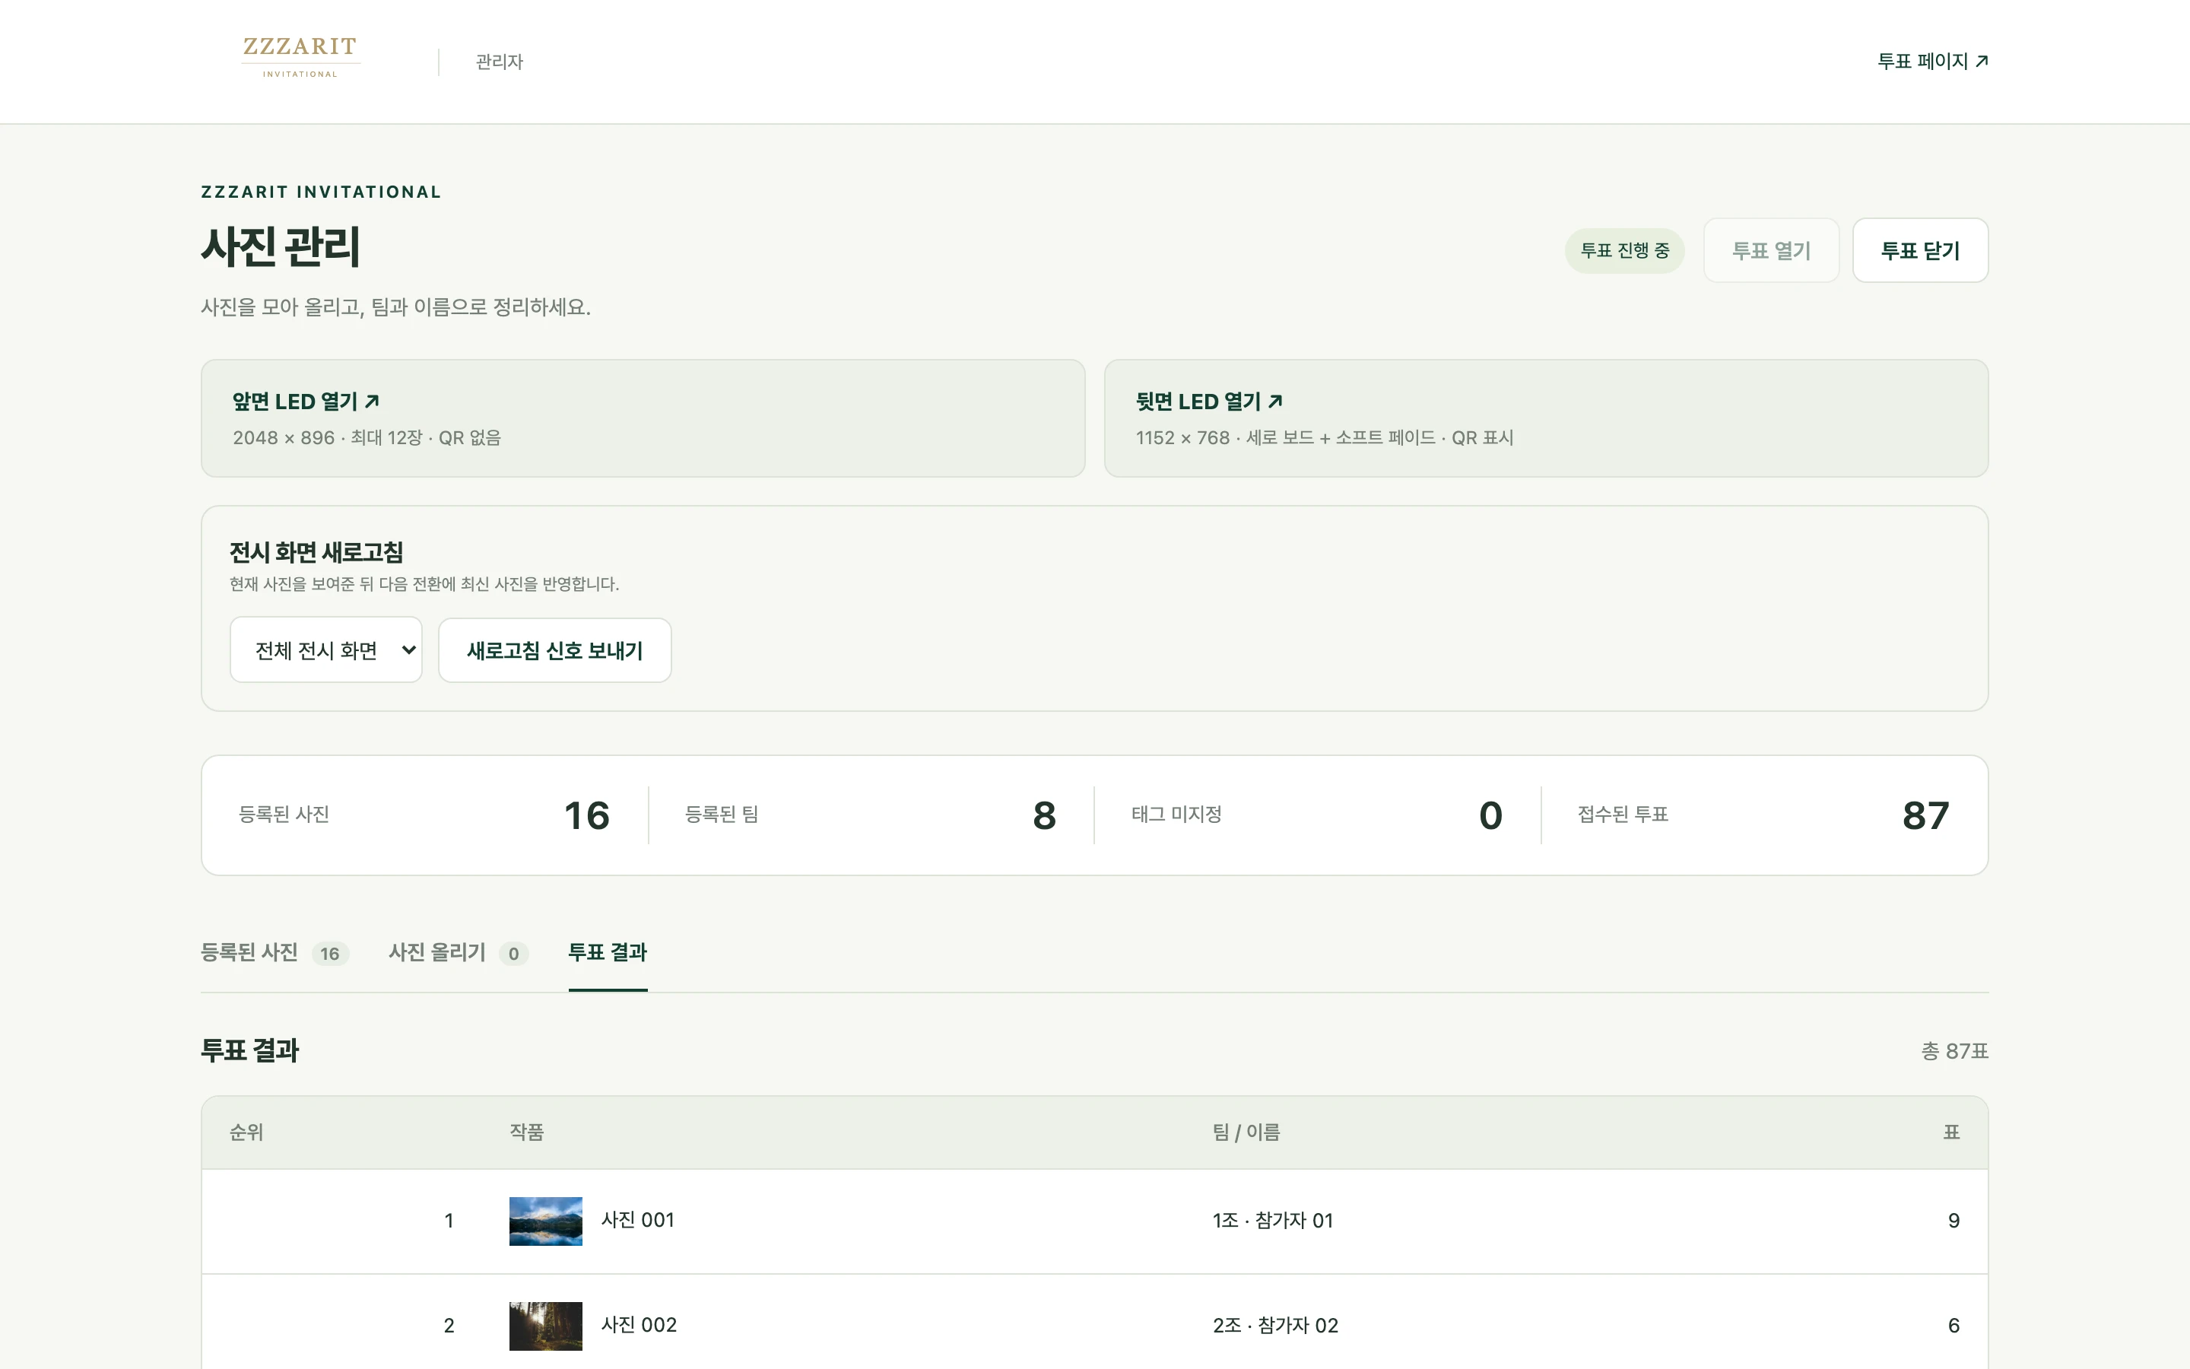Screen dimensions: 2190x1369
Task: Click the 투표 닫기 button
Action: pyautogui.click(x=1920, y=251)
